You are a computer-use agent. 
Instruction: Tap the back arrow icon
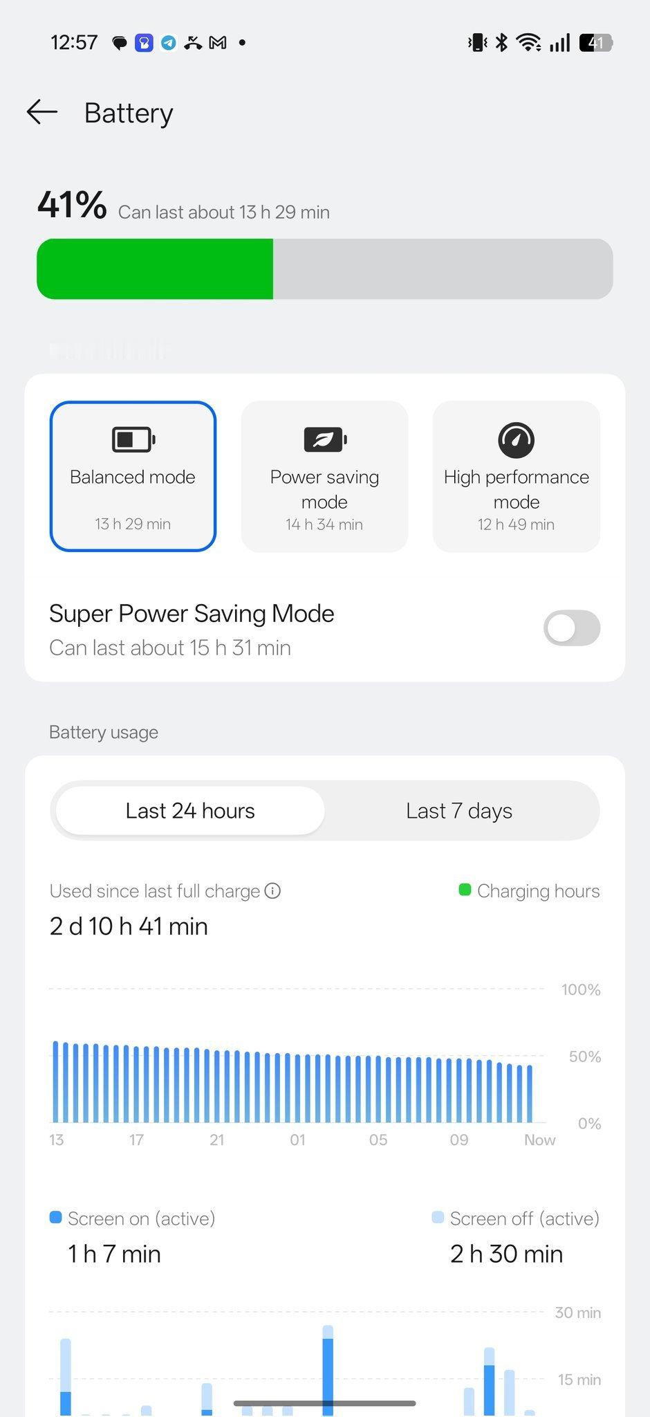point(41,112)
